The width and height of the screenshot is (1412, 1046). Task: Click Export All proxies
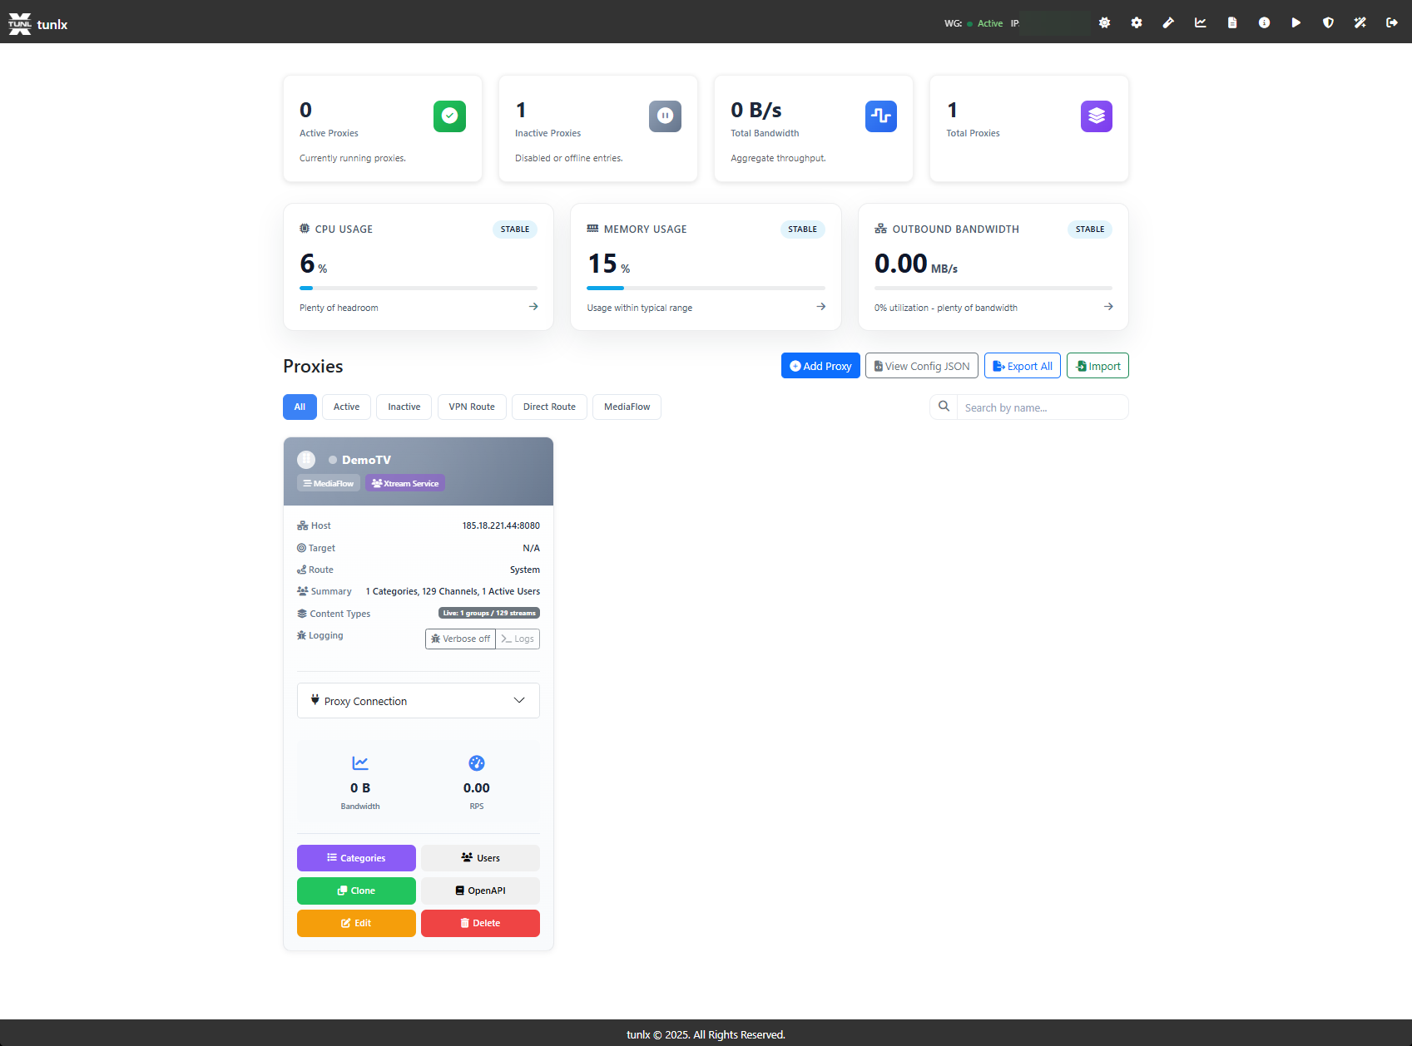(x=1022, y=365)
